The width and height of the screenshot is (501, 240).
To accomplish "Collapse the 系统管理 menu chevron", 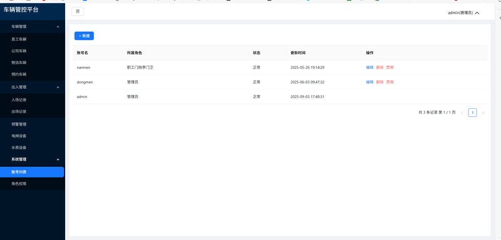I will [x=58, y=159].
